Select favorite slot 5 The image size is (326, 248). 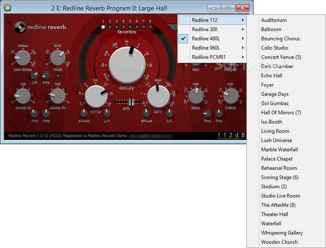130,27
